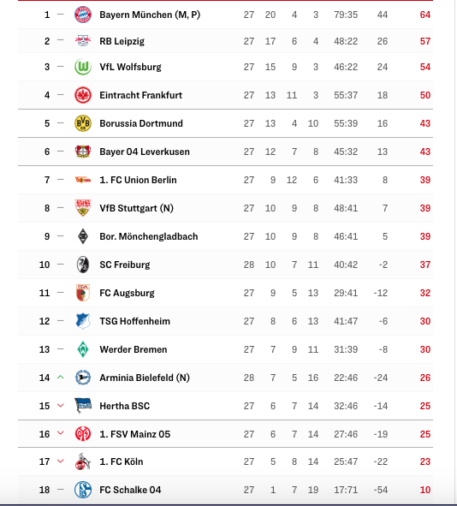The image size is (457, 506).
Task: Open the Borussia Dortmund BVB logo
Action: point(83,123)
